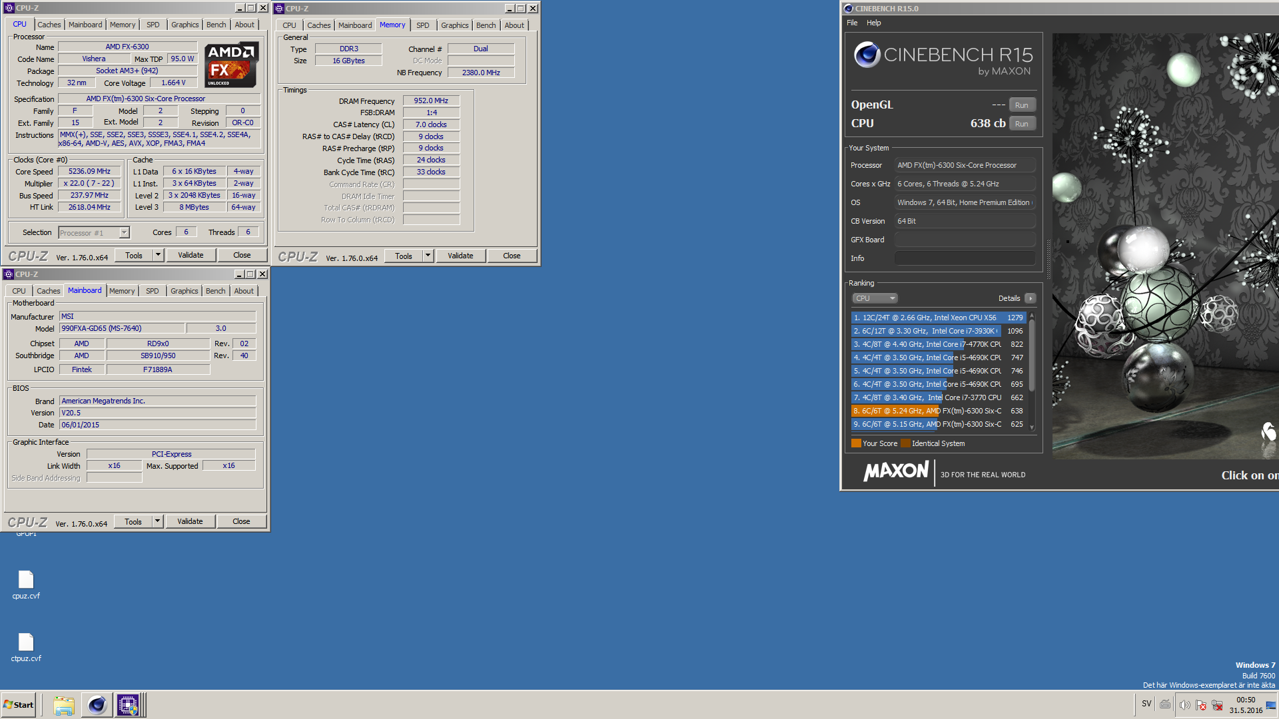Click the ranking list scroll-up arrow

(x=1032, y=315)
